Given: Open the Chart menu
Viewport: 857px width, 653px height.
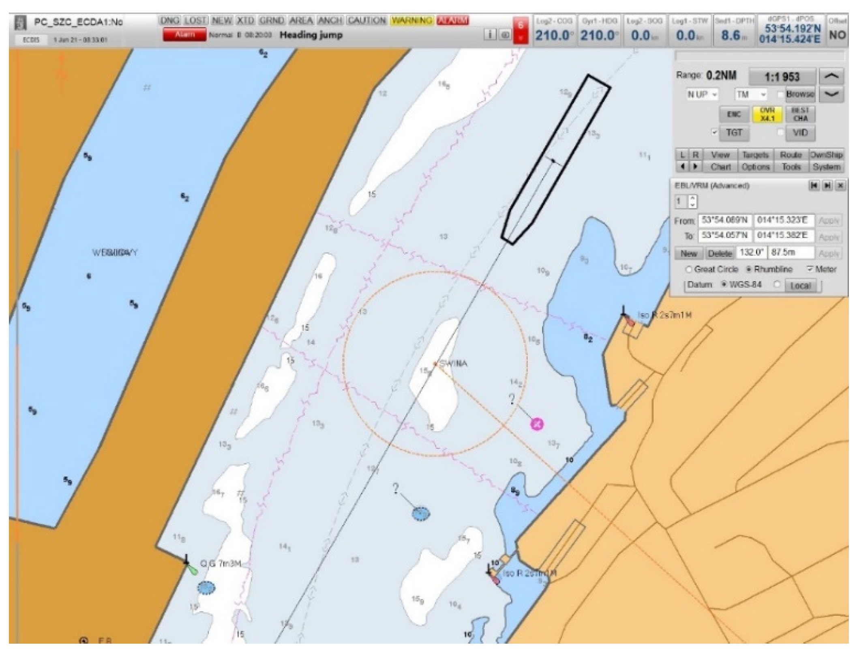Looking at the screenshot, I should (x=720, y=167).
